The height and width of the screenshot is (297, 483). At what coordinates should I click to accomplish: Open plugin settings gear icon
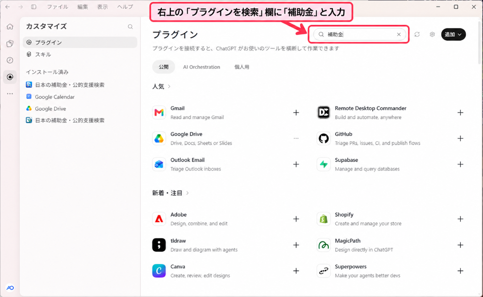click(432, 34)
